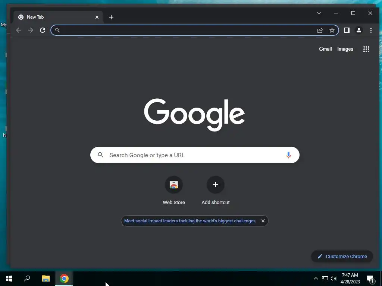
Task: Open Gmail link
Action: [x=325, y=49]
